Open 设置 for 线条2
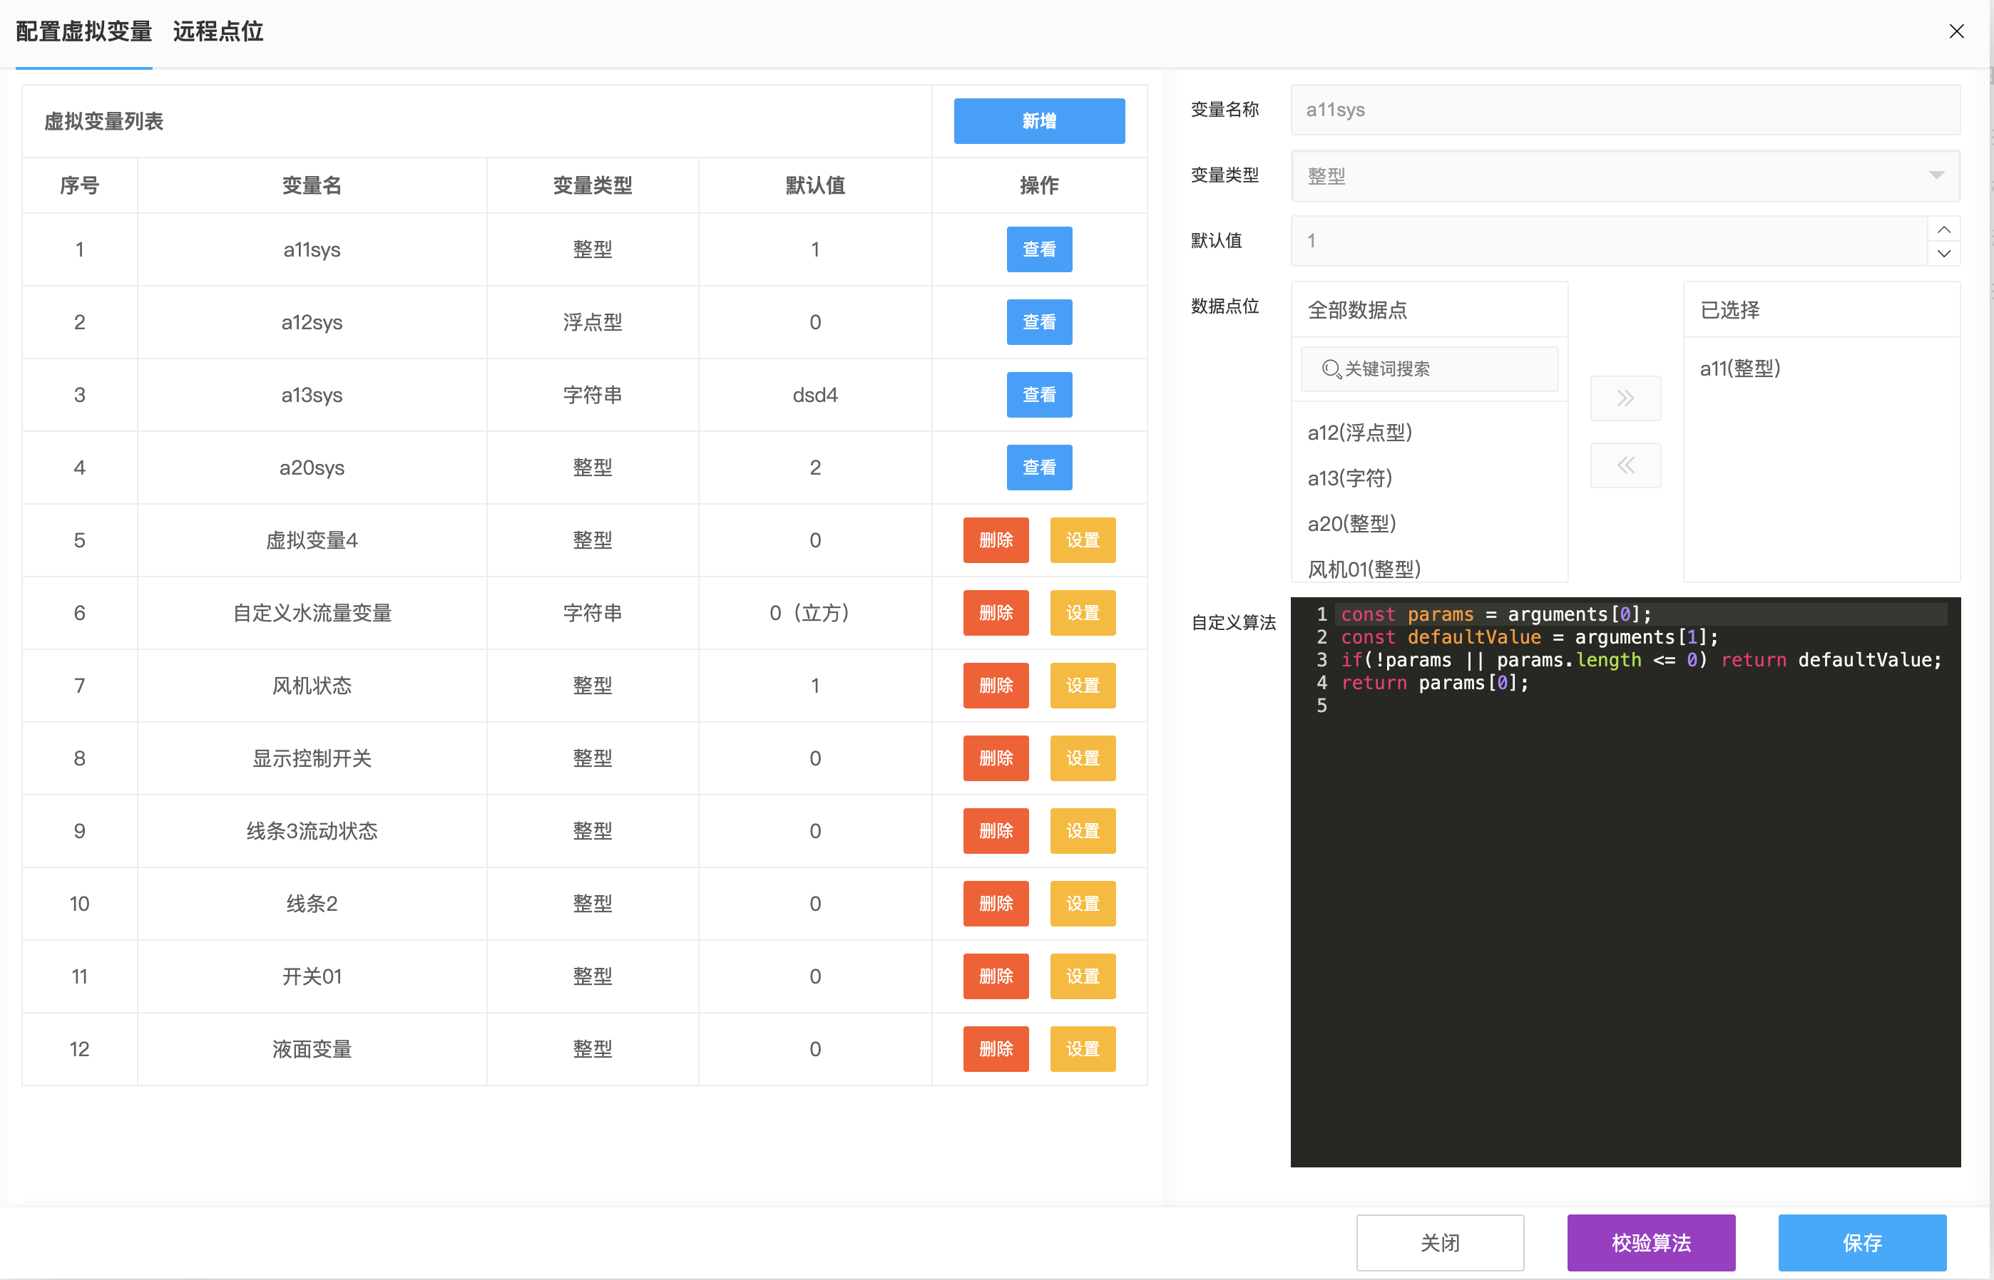Image resolution: width=1994 pixels, height=1280 pixels. click(1082, 904)
